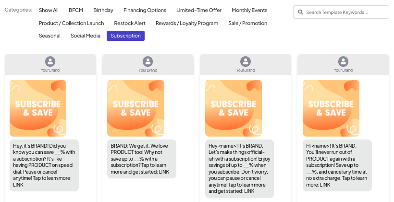Open the fourth Subscribe & Save image
394x202 pixels.
point(331,108)
